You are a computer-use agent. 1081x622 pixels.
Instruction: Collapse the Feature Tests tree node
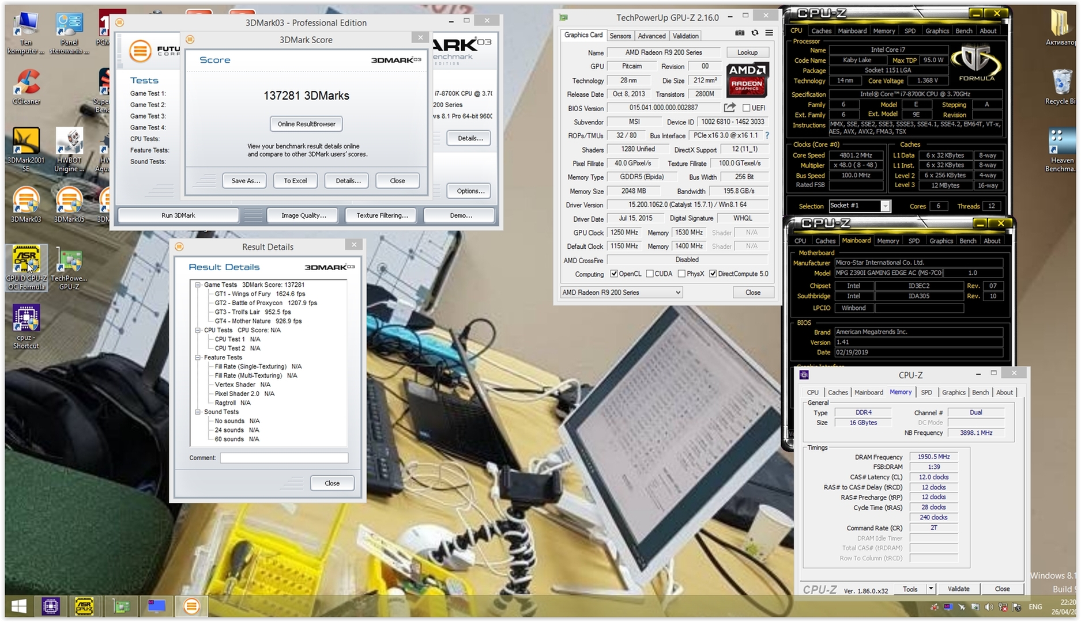click(198, 357)
